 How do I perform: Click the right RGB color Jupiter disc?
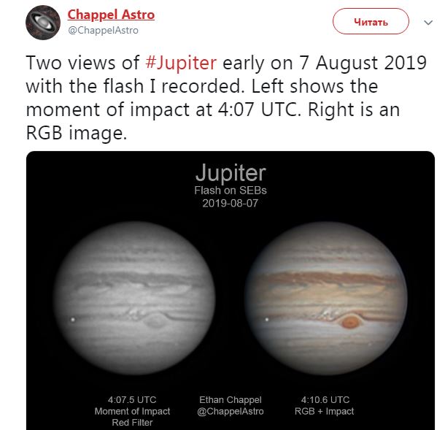coord(326,298)
